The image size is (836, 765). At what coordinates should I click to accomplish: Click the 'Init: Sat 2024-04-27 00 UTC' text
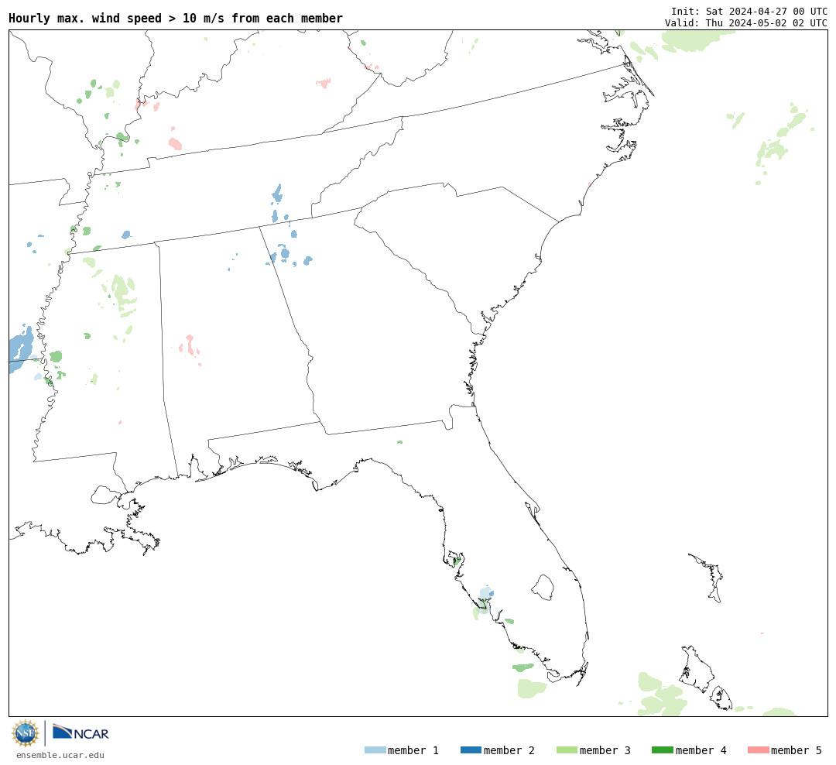click(x=749, y=11)
